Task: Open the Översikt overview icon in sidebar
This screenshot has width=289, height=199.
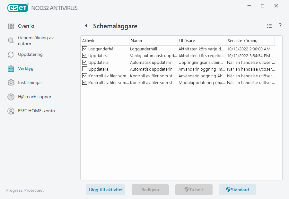Action: pos(12,26)
